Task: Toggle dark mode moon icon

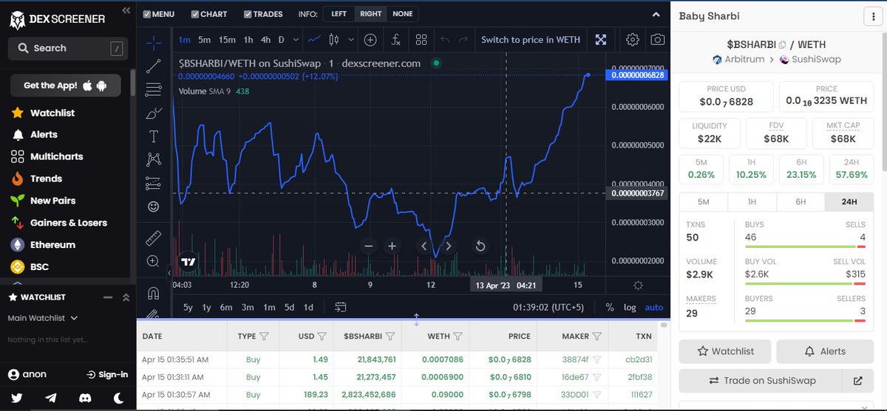Action: point(119,398)
